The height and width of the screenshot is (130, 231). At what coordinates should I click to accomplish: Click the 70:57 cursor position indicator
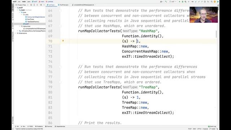coord(190,129)
